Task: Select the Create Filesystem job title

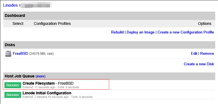Action: (39, 83)
